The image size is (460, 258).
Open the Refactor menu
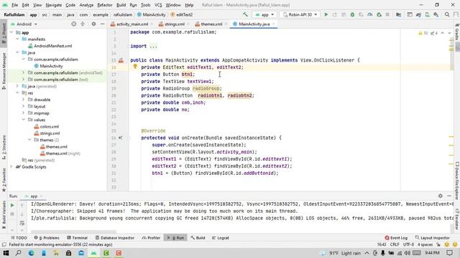click(105, 5)
